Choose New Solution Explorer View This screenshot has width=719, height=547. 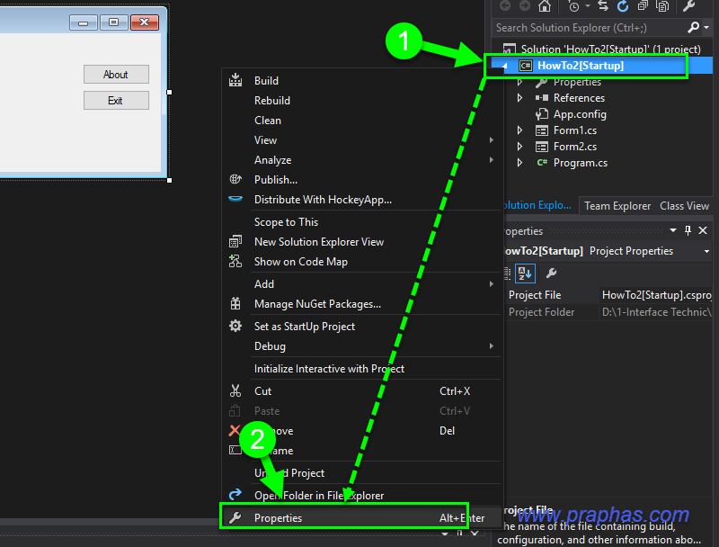click(x=362, y=242)
